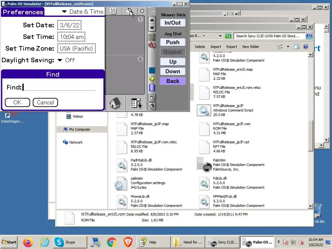Click the right arrow icon in the status strip
The image size is (332, 249).
(152, 11)
